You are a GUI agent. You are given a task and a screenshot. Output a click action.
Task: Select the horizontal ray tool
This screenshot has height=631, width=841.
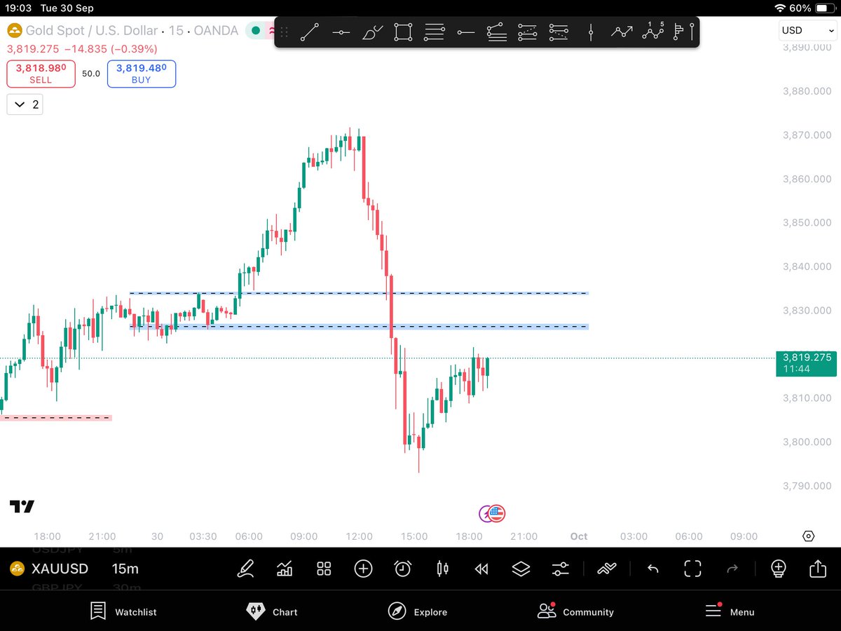[465, 32]
